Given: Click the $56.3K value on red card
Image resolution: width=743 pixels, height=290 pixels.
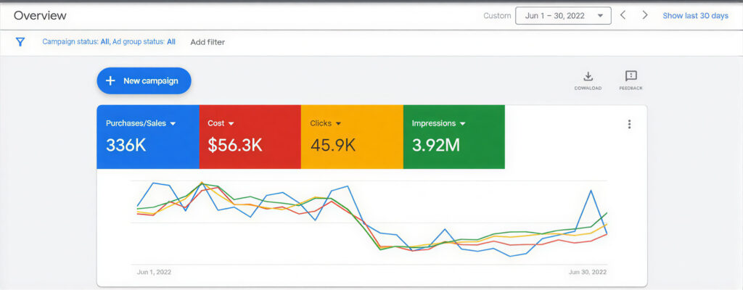Looking at the screenshot, I should click(x=234, y=145).
